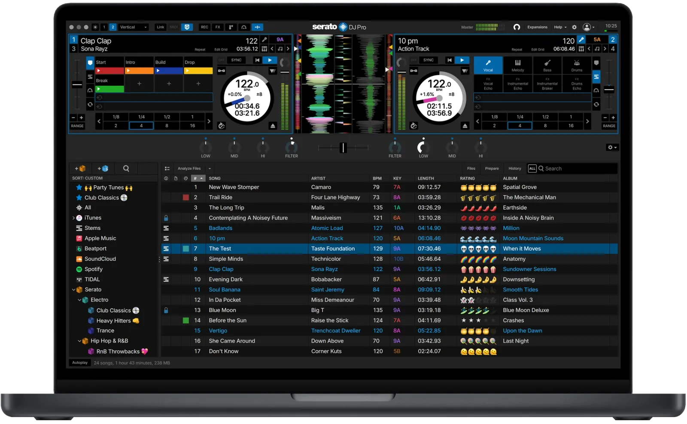Toggle the quantize shield icon
Viewport: 687px width, 424px height.
pos(187,27)
